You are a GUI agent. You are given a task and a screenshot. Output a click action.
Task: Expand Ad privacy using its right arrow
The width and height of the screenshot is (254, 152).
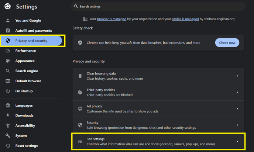click(237, 108)
